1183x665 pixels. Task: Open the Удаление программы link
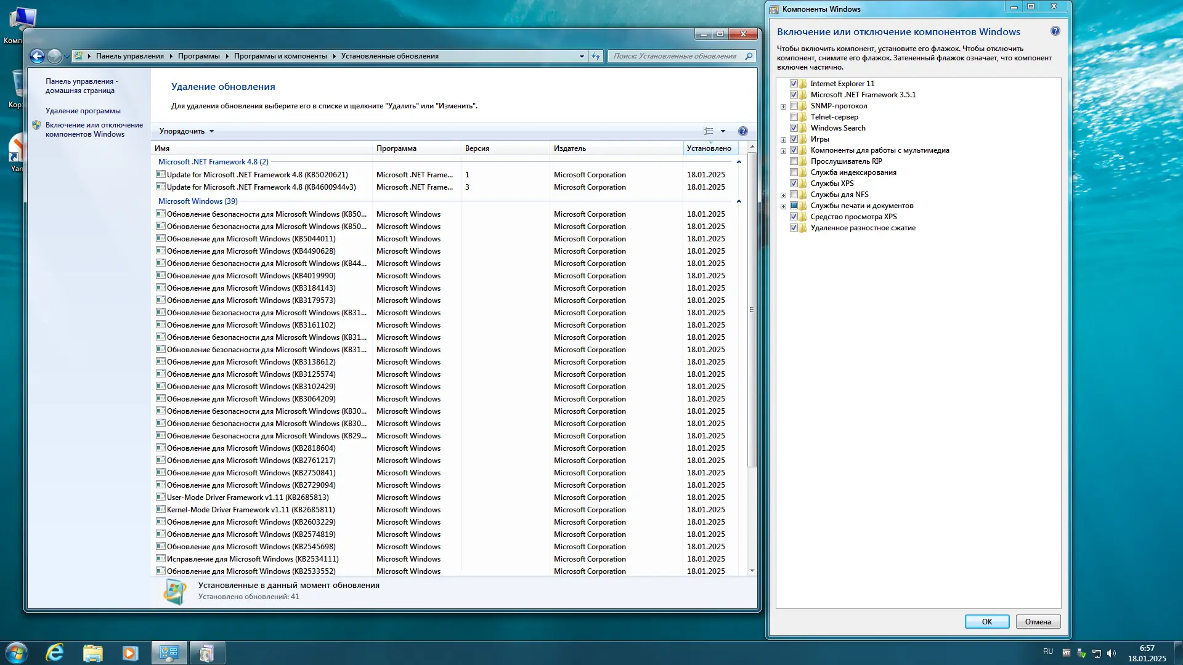point(83,111)
